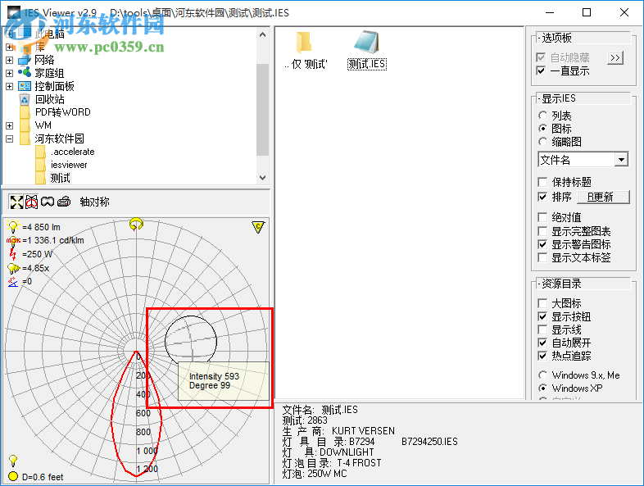Select the Windows 9.x, Me radio button
This screenshot has width=644, height=486.
pos(542,375)
